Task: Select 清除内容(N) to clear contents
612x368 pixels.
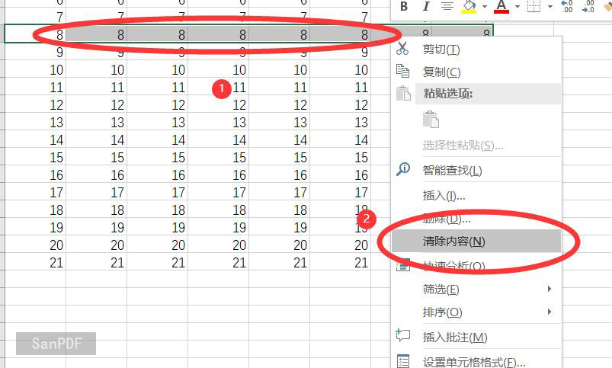Action: point(476,242)
